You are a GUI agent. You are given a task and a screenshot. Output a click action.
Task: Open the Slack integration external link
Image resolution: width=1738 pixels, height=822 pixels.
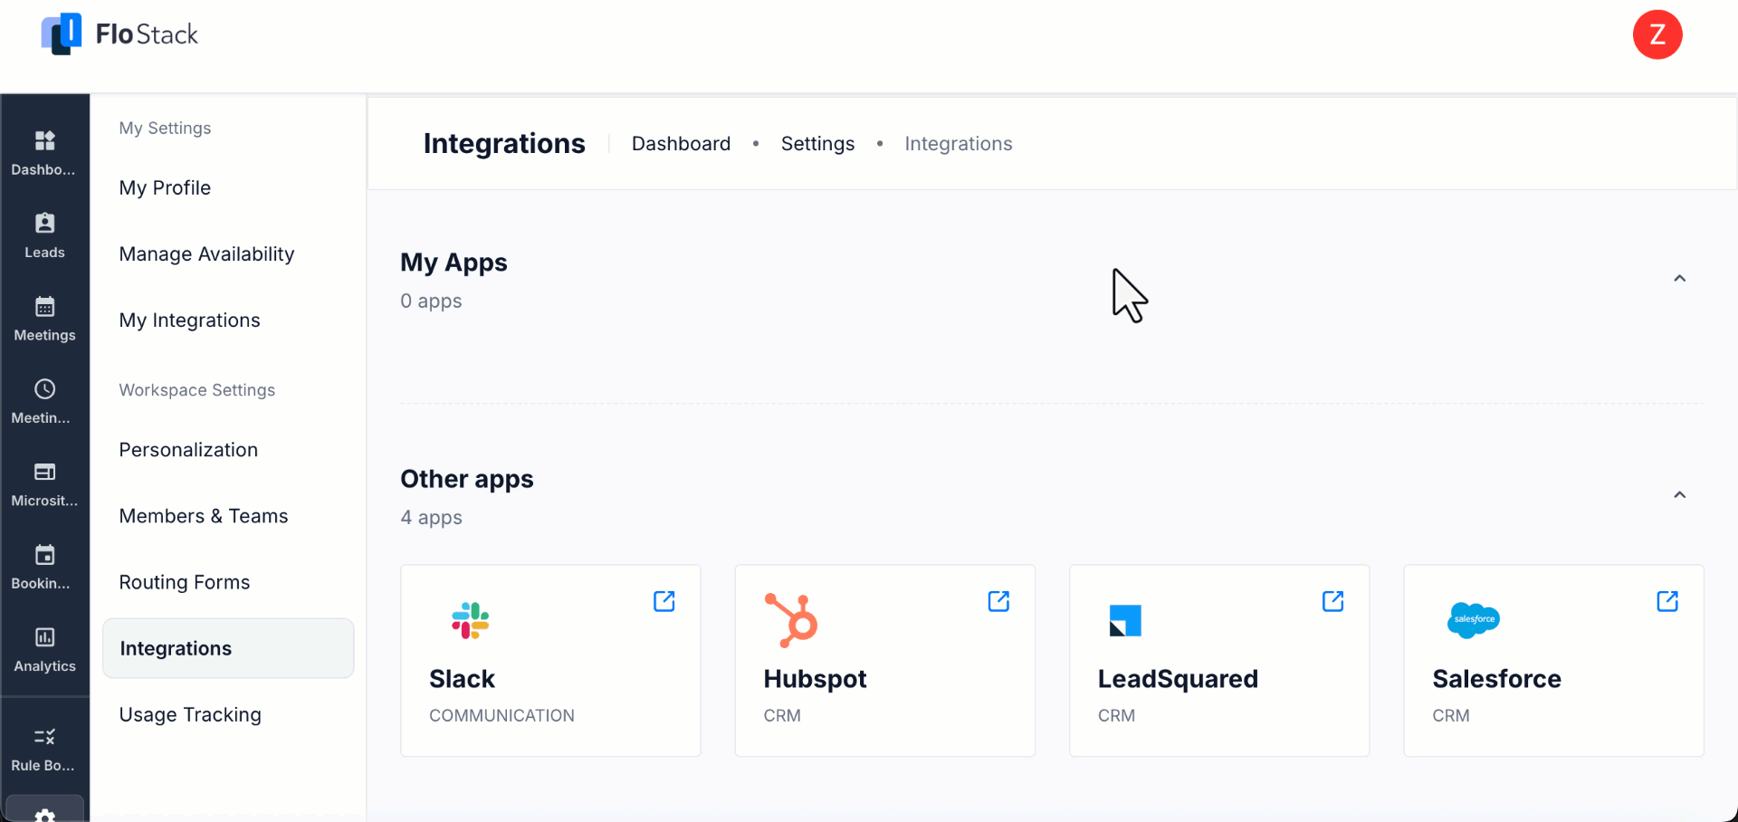click(665, 601)
